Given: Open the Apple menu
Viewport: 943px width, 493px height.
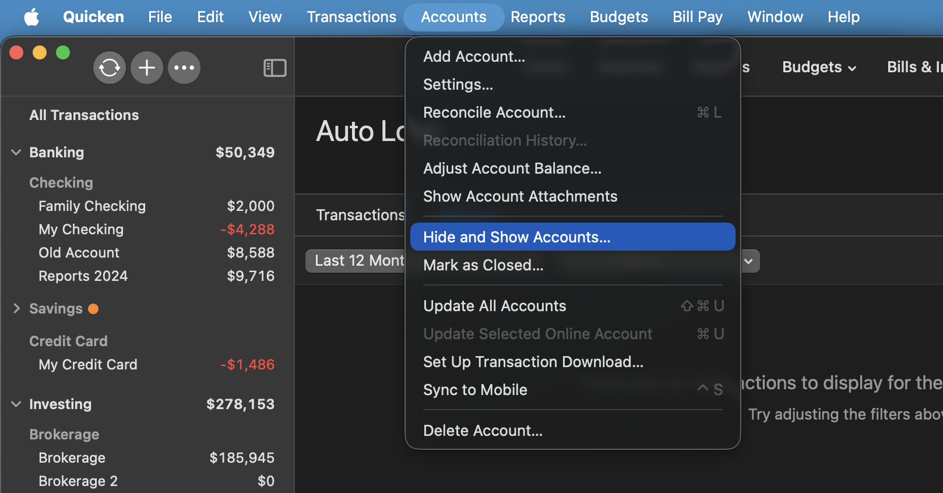Looking at the screenshot, I should pos(32,17).
